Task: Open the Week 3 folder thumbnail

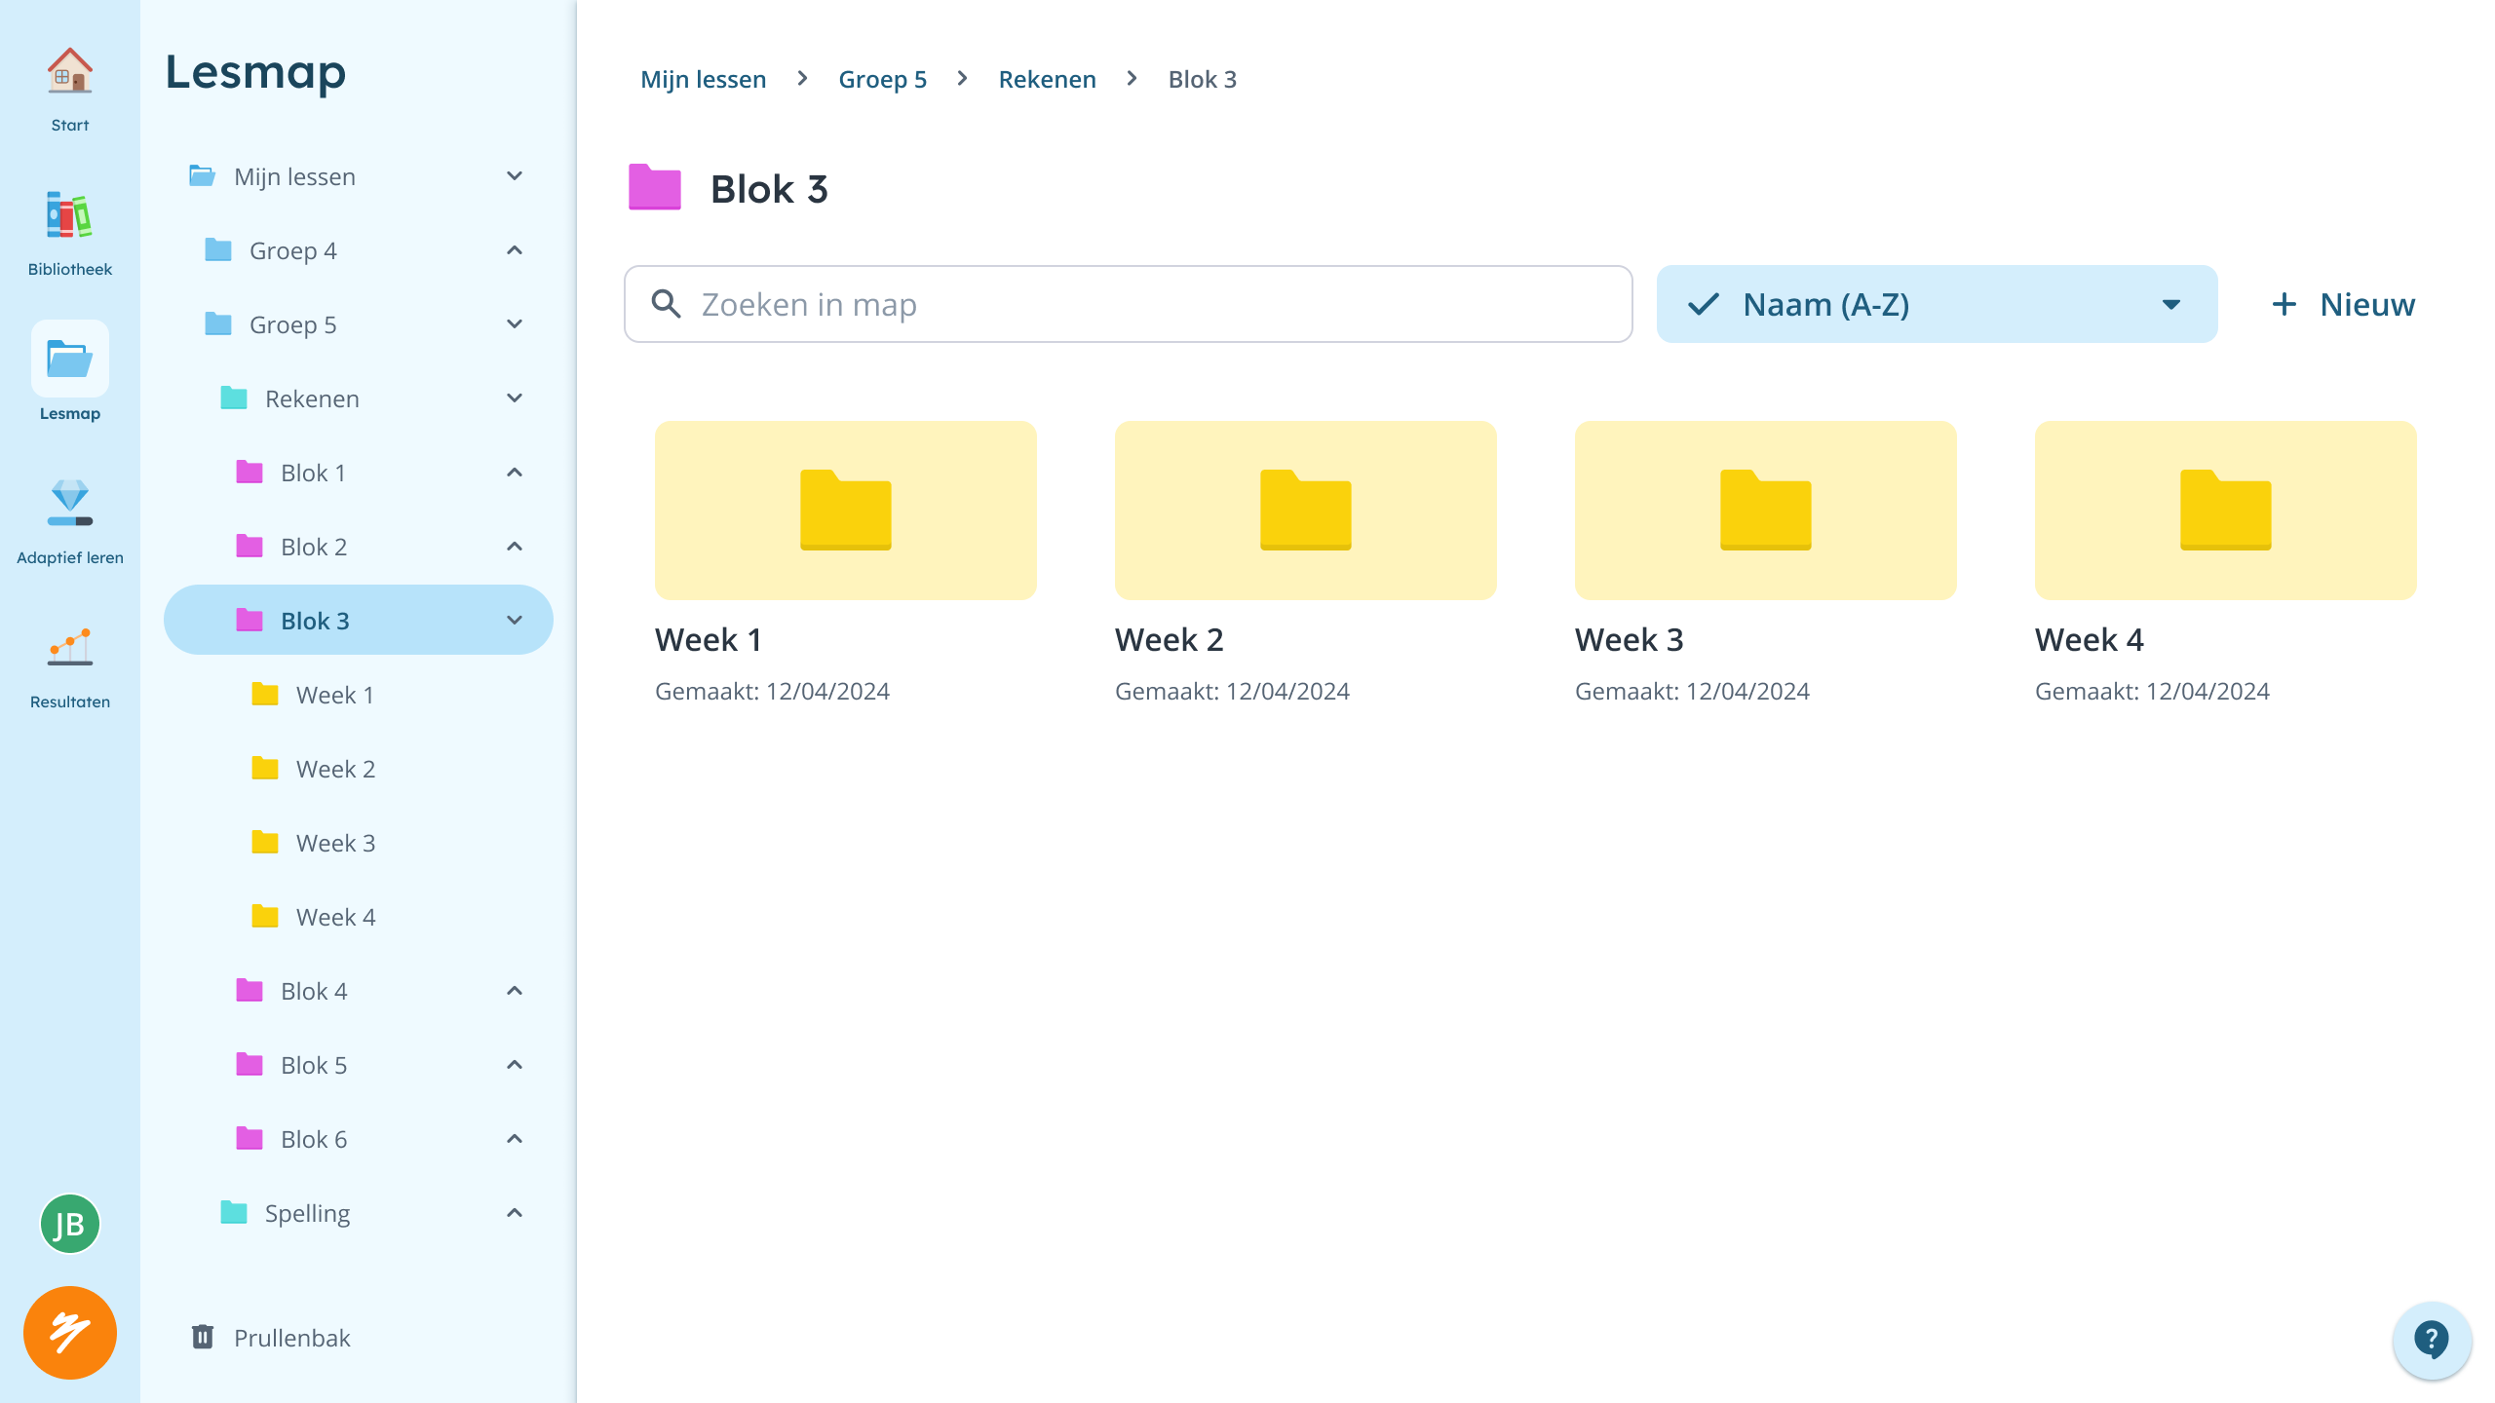Action: 1766,510
